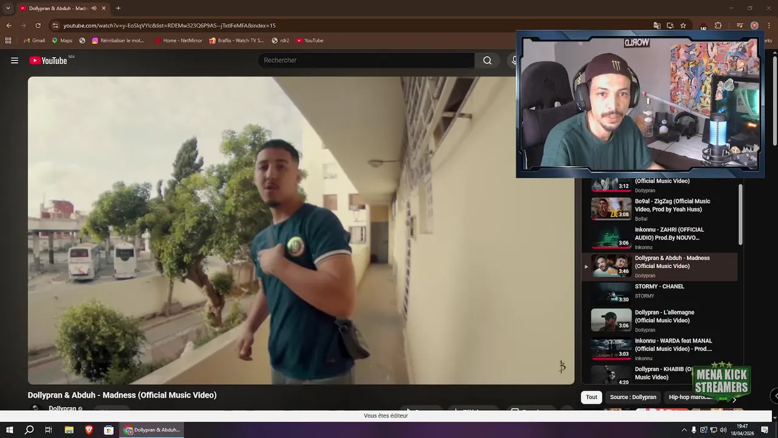
Task: Show more filter chips with the right chevron
Action: (734, 400)
